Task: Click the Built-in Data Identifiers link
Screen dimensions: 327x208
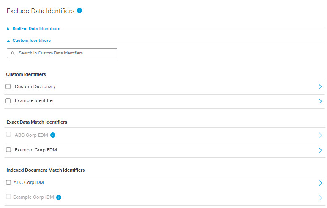Action: click(36, 29)
